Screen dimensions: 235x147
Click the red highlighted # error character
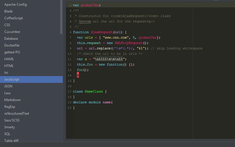point(78,75)
